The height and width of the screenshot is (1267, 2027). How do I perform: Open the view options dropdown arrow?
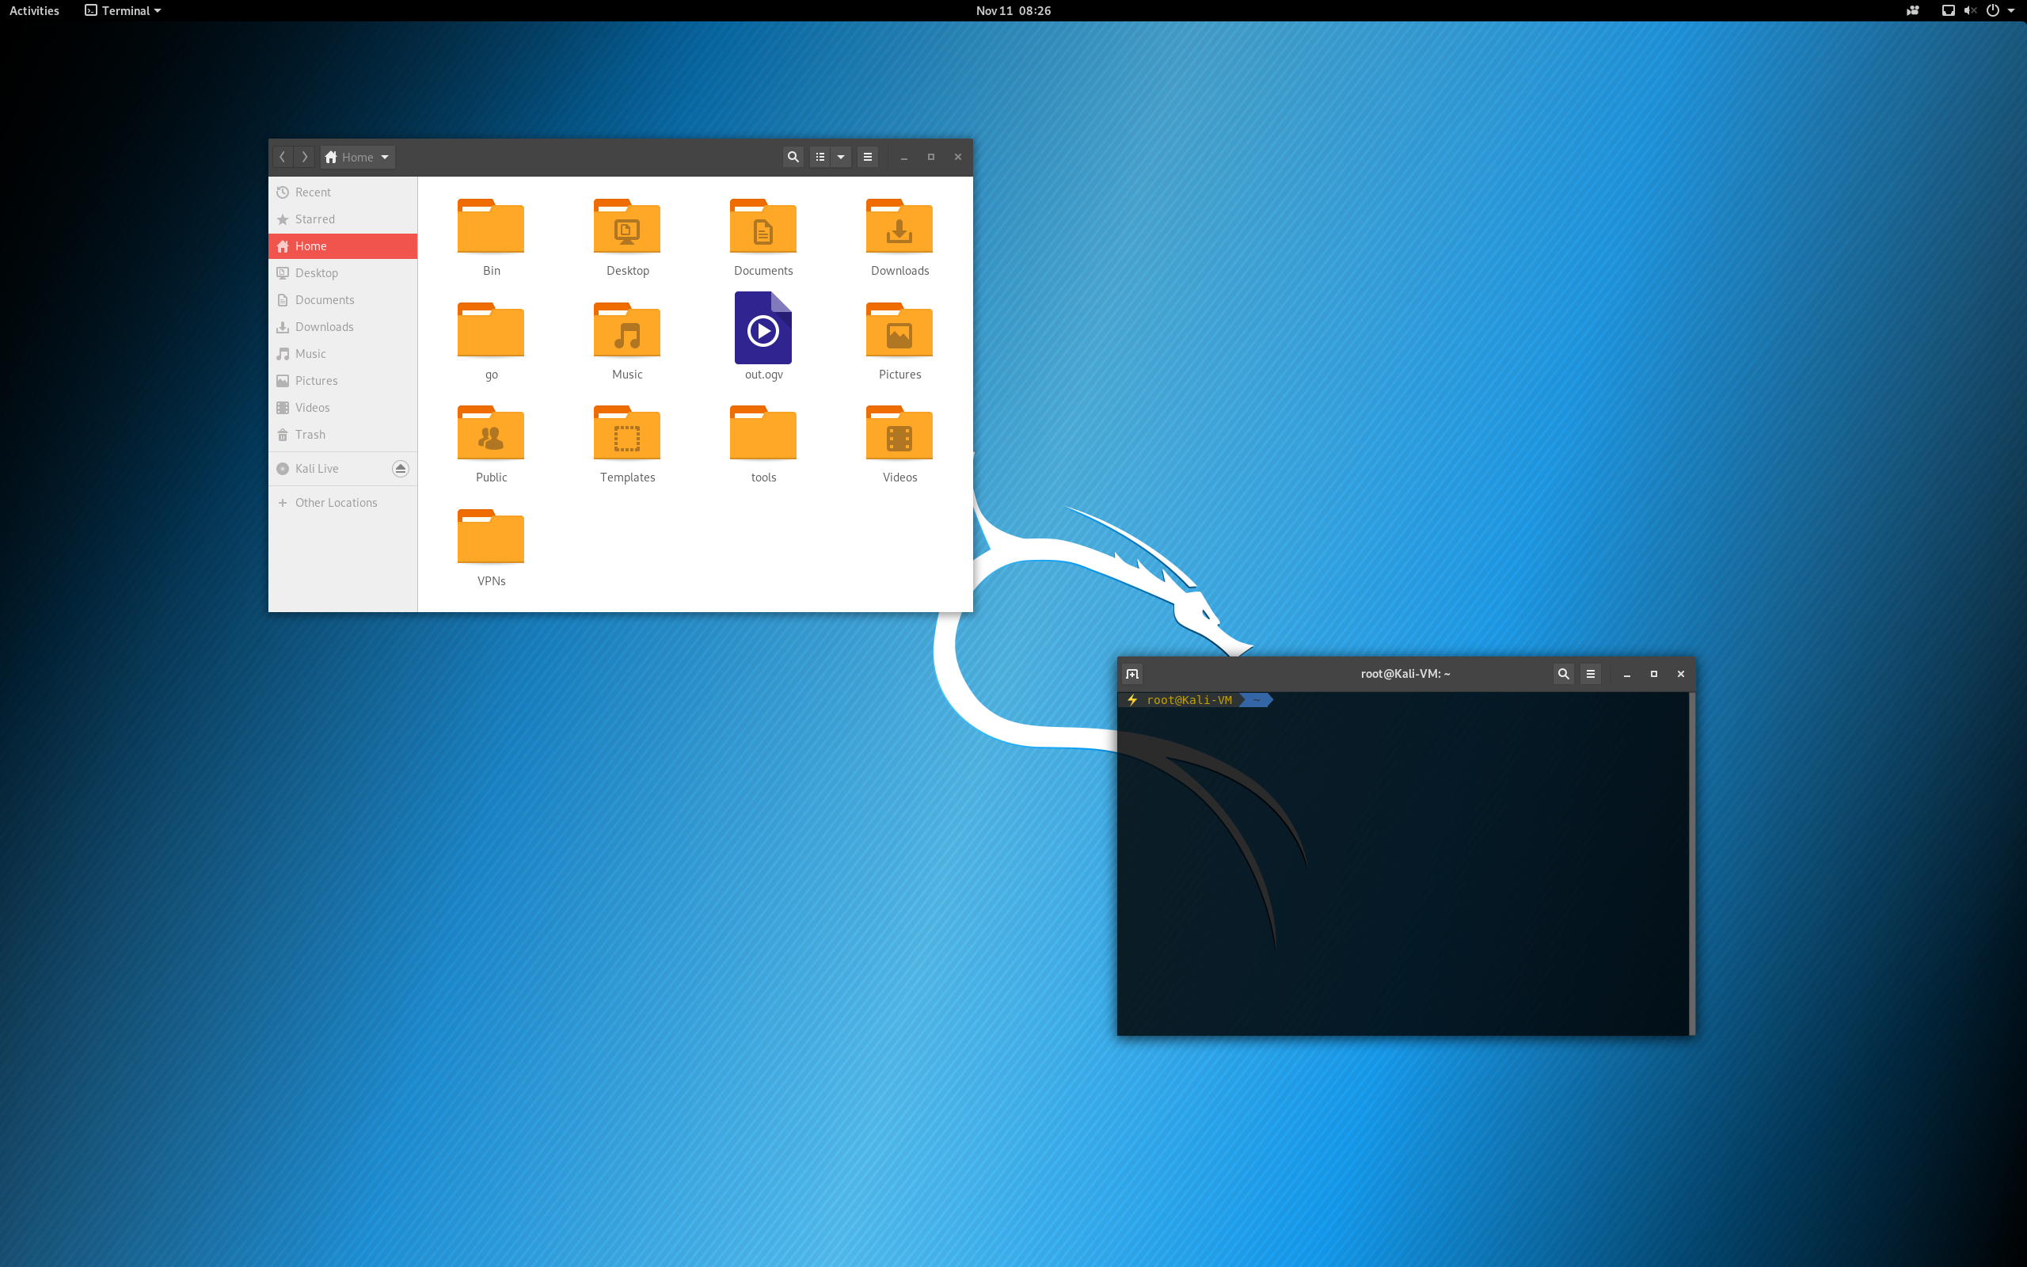tap(841, 157)
